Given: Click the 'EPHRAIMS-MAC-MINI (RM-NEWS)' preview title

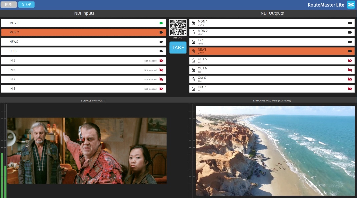Looking at the screenshot, I should (272, 100).
